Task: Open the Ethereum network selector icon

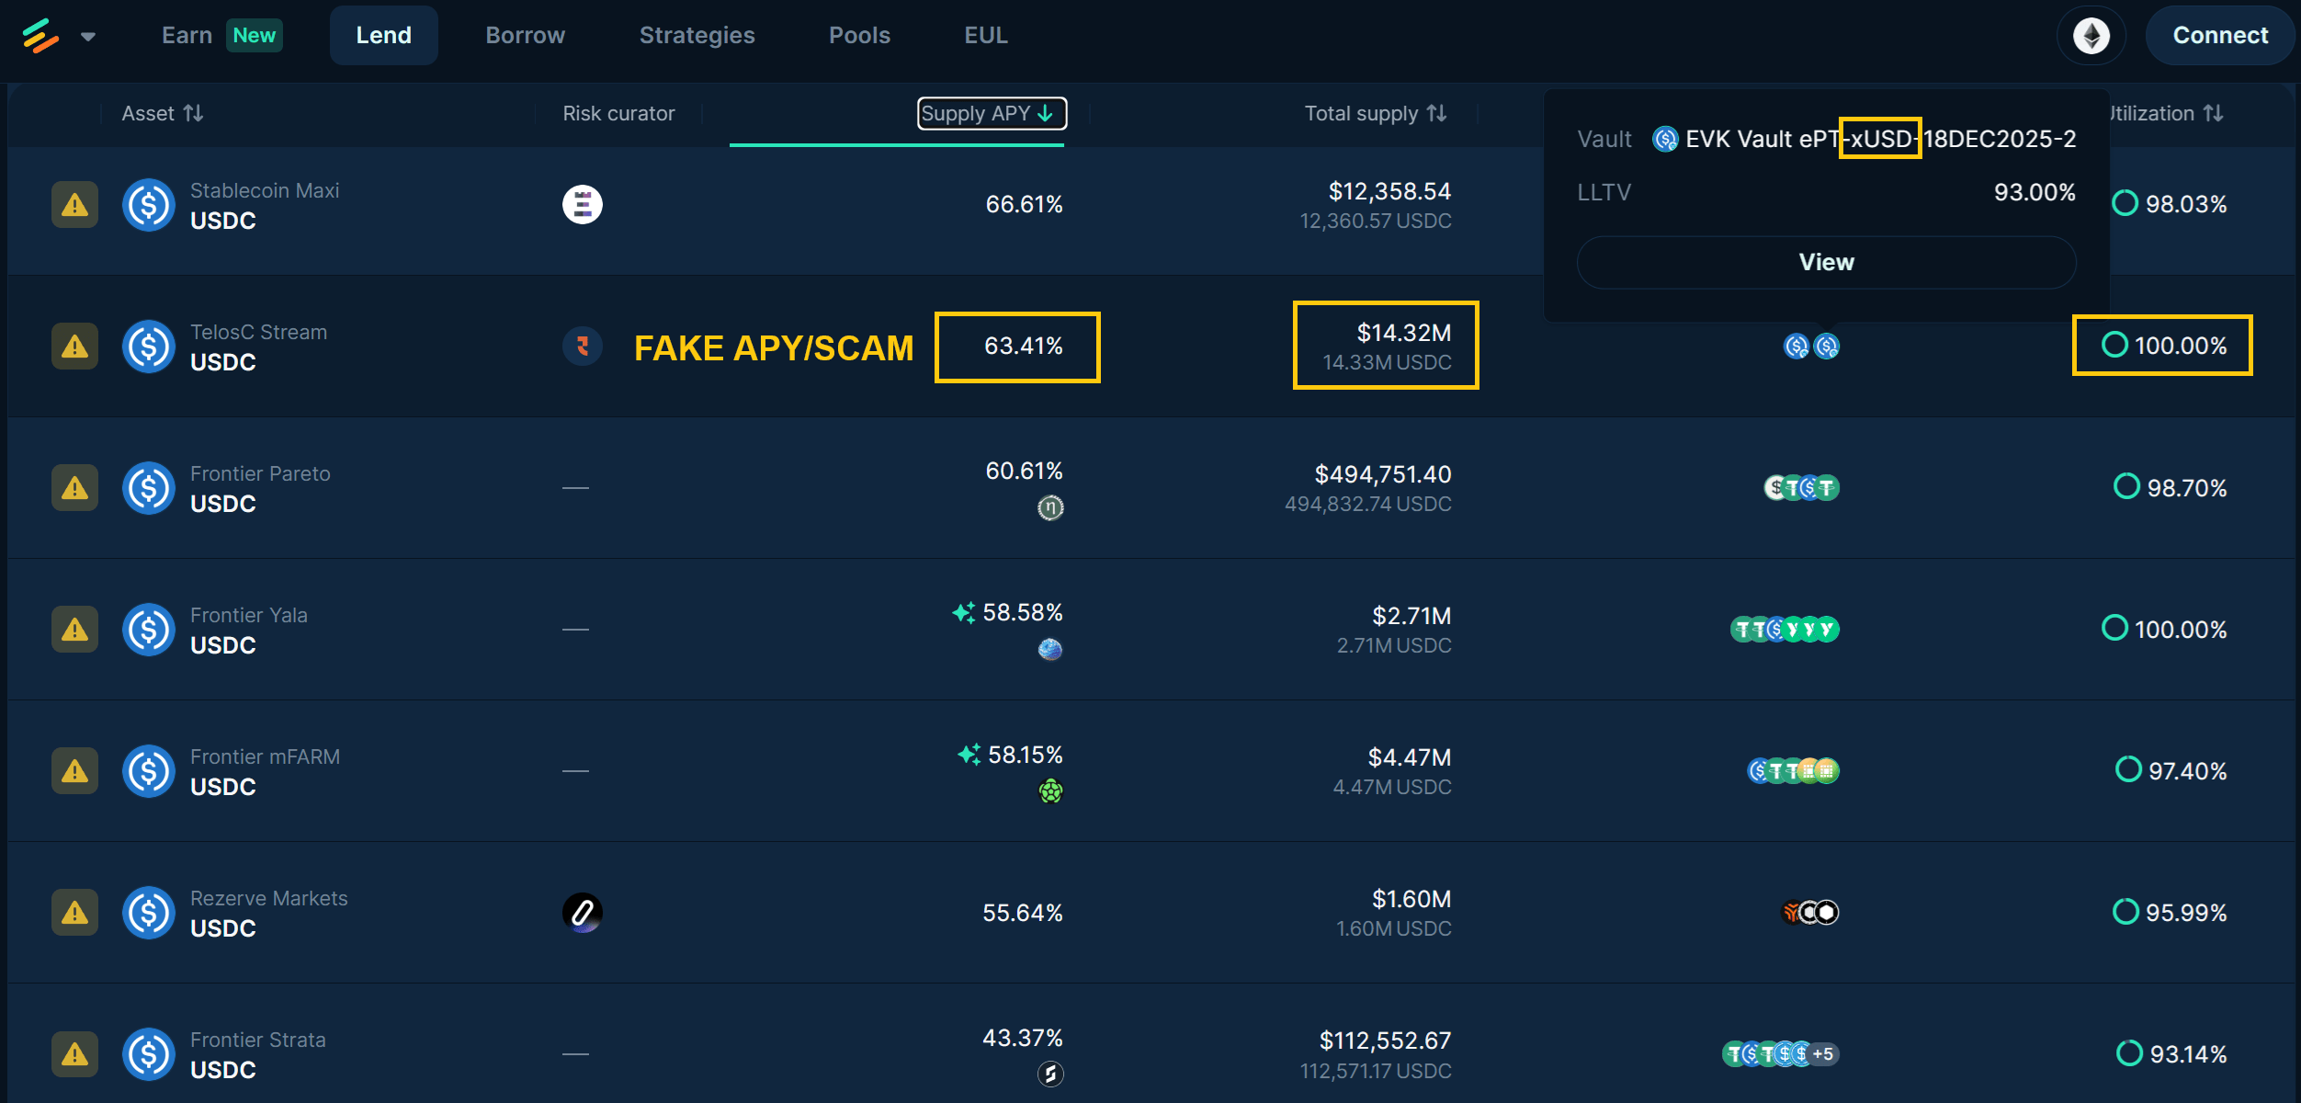Action: tap(2091, 36)
